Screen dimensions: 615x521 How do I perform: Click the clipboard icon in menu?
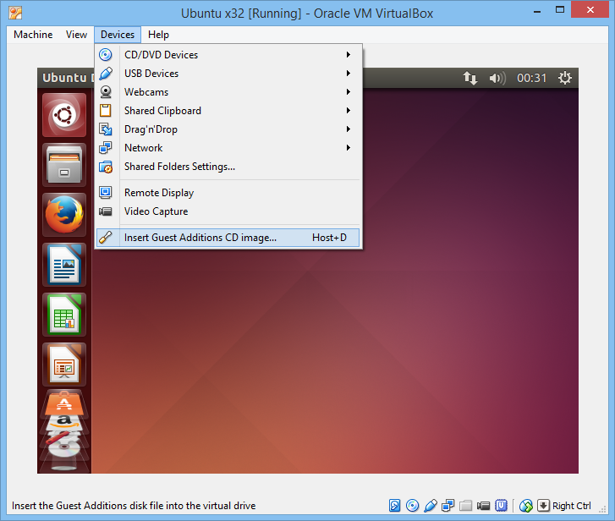tap(106, 111)
